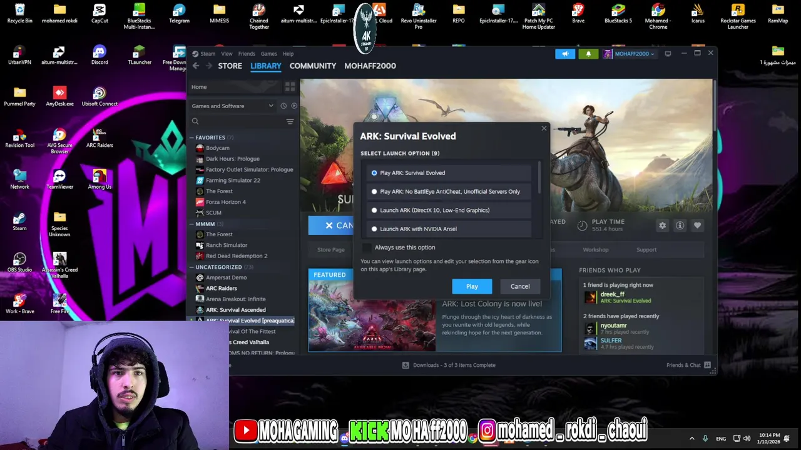Select Ranch Simulator in library
This screenshot has height=450, width=801.
coord(226,245)
